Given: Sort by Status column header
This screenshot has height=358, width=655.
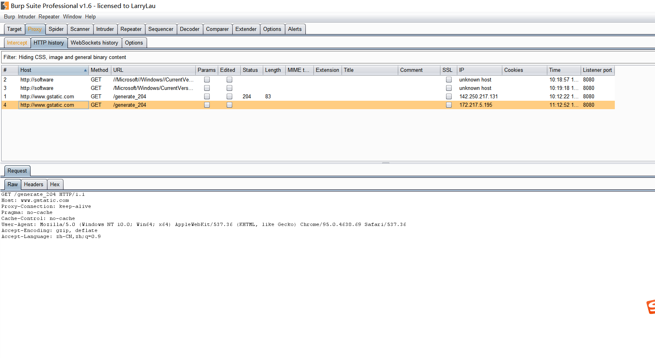Looking at the screenshot, I should pos(252,70).
